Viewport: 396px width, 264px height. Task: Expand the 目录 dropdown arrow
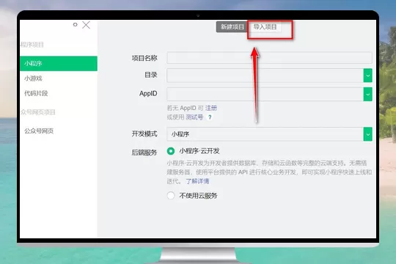coord(367,76)
